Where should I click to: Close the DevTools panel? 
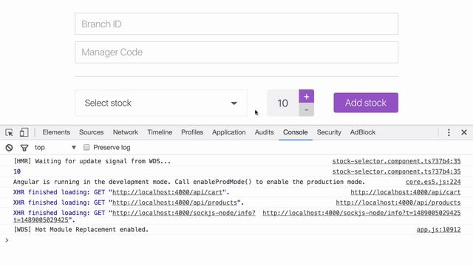464,132
